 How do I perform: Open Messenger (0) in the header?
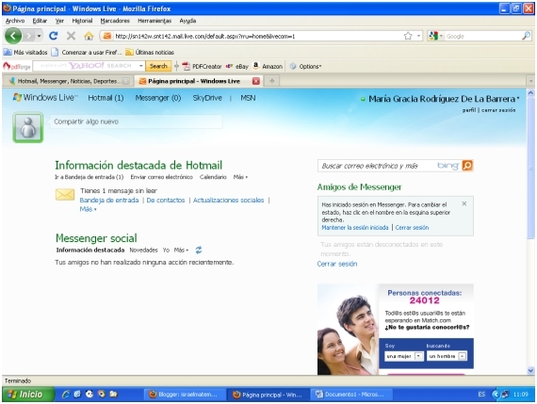(158, 98)
